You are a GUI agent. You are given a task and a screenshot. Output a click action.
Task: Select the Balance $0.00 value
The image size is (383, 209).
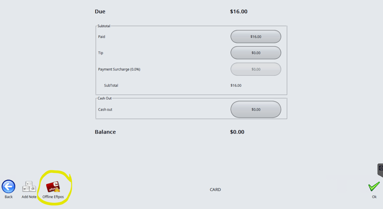tap(237, 132)
